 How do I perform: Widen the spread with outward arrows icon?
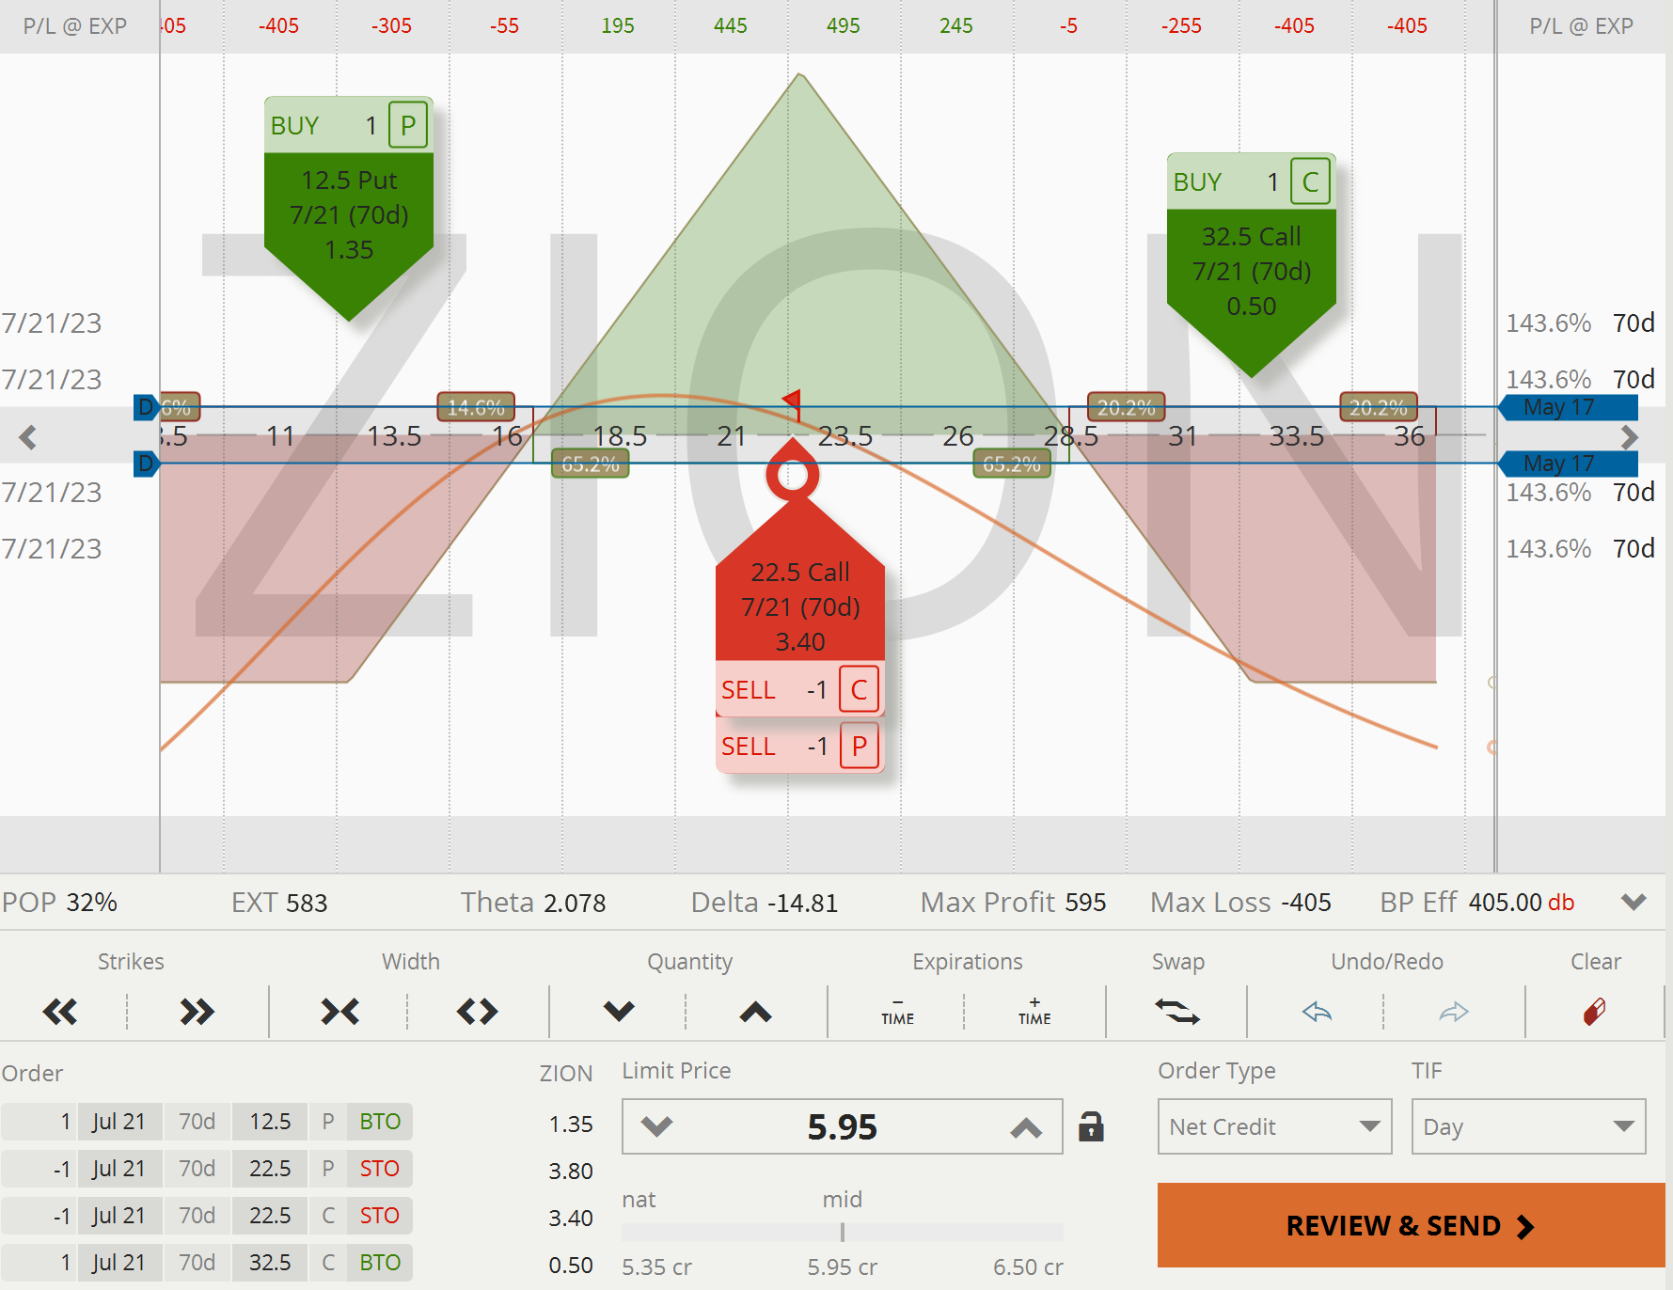pos(478,1013)
